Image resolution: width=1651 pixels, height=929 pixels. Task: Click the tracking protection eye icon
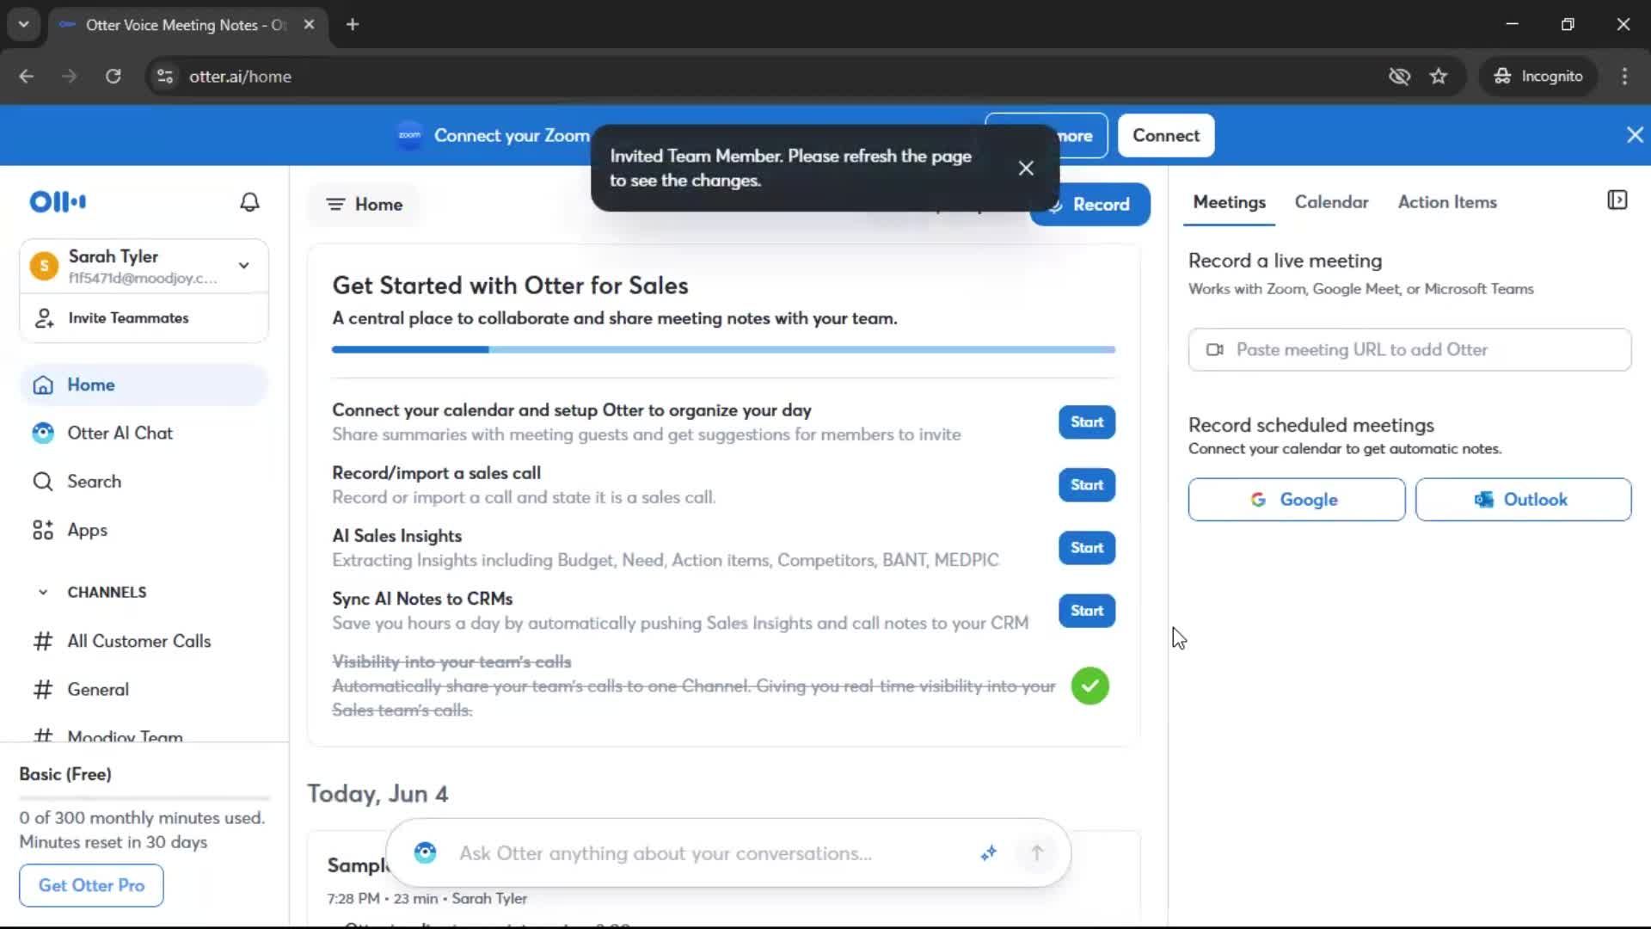click(x=1399, y=77)
